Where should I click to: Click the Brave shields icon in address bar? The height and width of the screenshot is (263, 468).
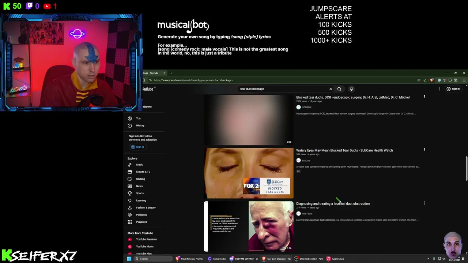[432, 80]
